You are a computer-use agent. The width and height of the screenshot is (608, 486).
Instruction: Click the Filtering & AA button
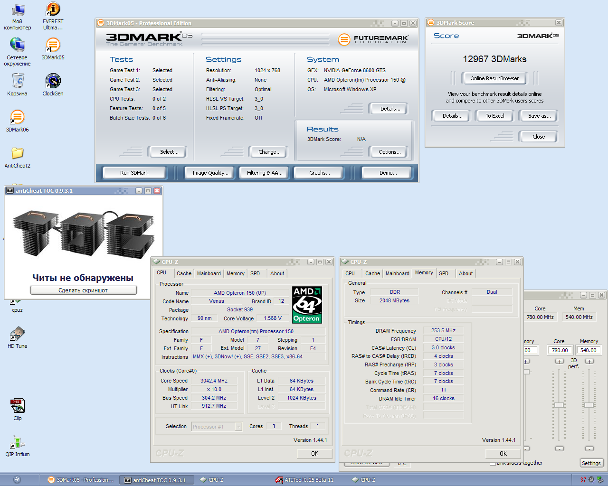point(265,173)
